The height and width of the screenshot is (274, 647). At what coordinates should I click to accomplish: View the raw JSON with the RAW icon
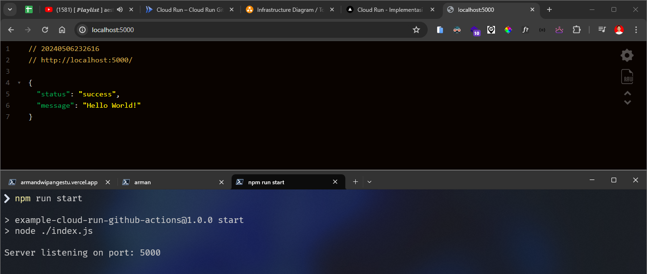coord(627,77)
